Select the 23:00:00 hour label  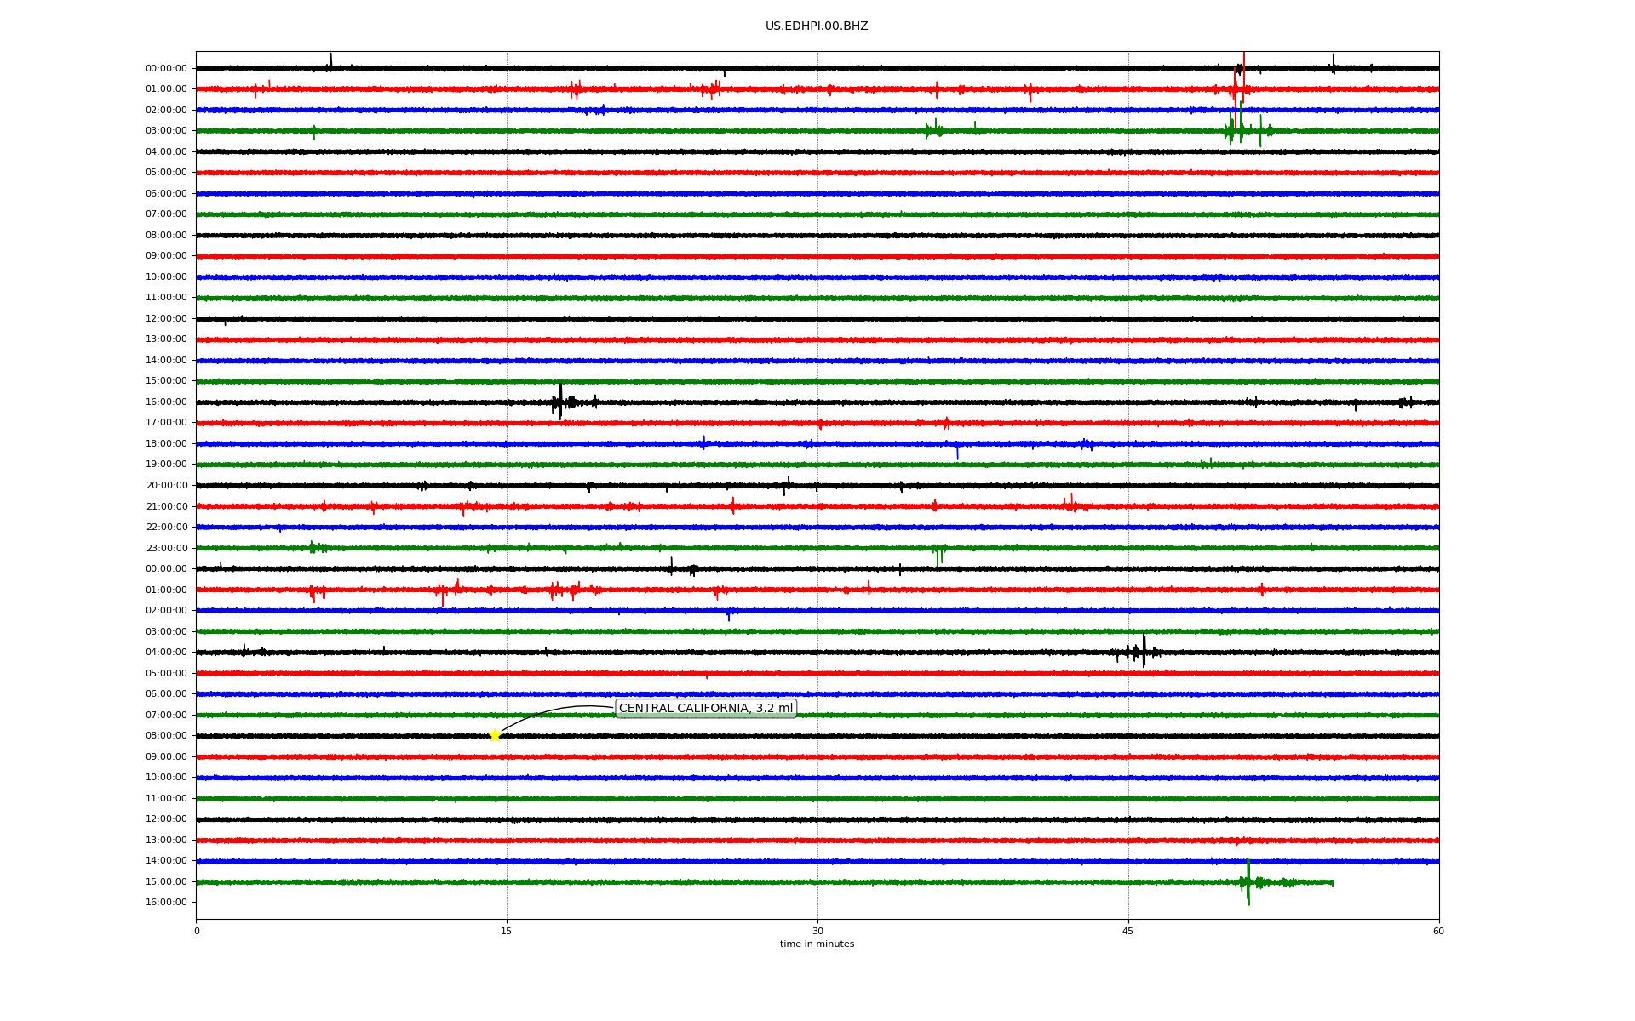[166, 548]
